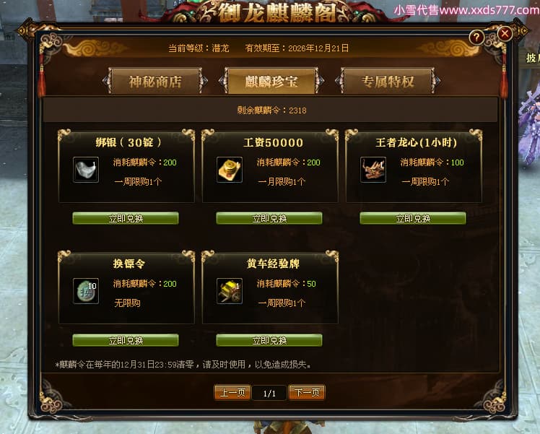Click the 王者龙心(1小时) item title
Image resolution: width=540 pixels, height=434 pixels.
coord(416,142)
